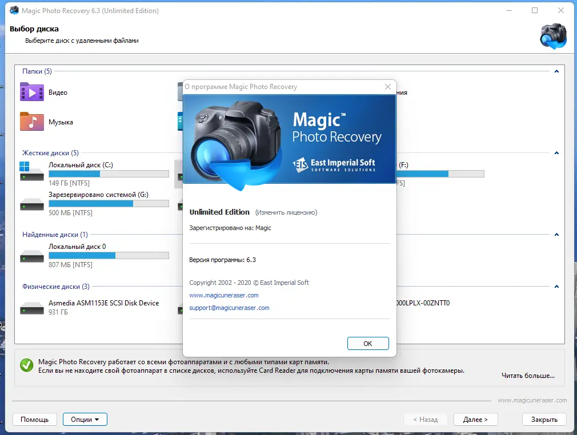This screenshot has width=577, height=435.
Task: Collapse the Найденные диски (1) section
Action: pos(556,235)
